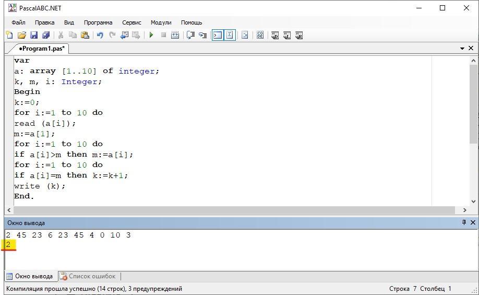The height and width of the screenshot is (295, 479).
Task: Toggle the output window toolbar button
Action: click(217, 36)
